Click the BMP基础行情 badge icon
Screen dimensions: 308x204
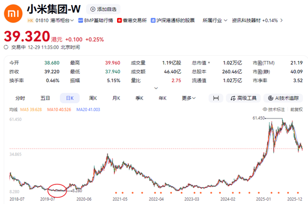(x=80, y=20)
